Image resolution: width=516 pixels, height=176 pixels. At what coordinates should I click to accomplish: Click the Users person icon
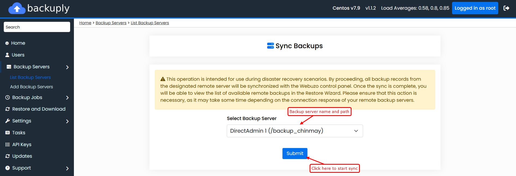(x=7, y=55)
